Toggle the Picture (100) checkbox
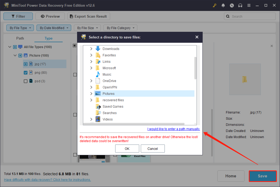The height and width of the screenshot is (187, 280). tap(20, 56)
